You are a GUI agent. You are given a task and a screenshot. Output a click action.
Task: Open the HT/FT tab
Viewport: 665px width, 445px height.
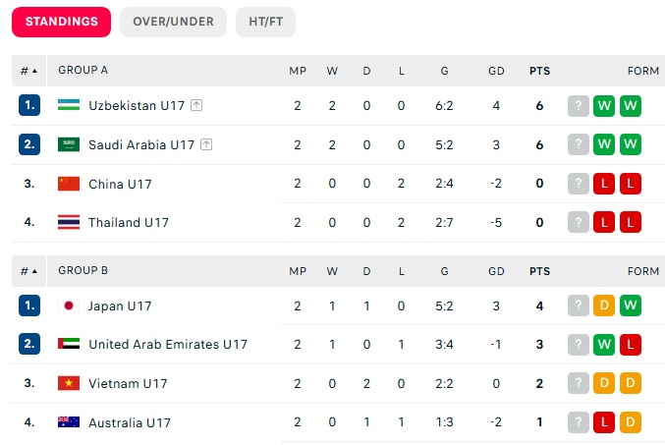coord(265,22)
